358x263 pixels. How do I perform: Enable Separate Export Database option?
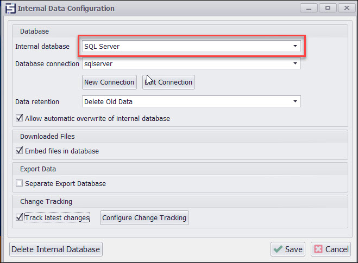pyautogui.click(x=20, y=184)
